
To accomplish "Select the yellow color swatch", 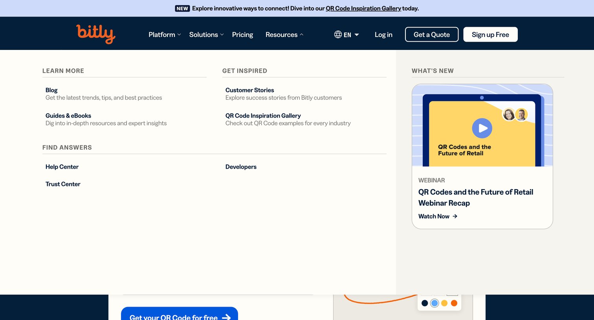I will click(444, 303).
